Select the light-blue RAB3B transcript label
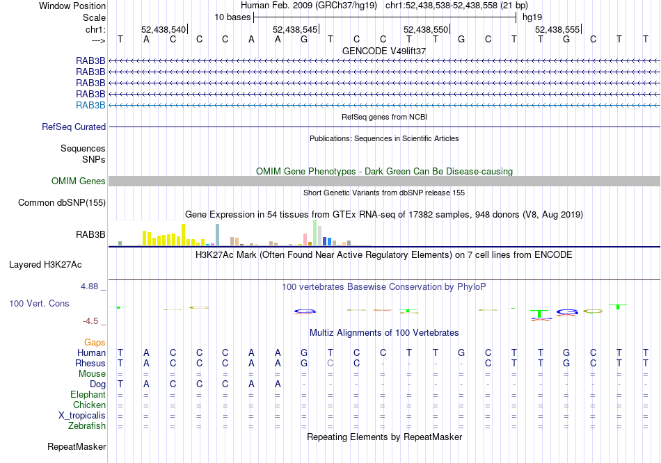Screen dimensions: 661x463 tap(90, 106)
